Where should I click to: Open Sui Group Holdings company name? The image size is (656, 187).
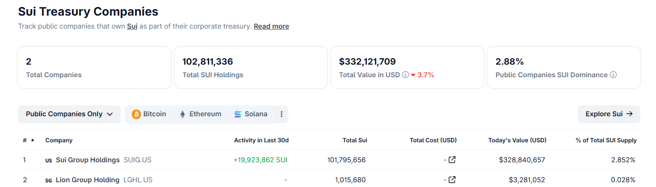tap(88, 160)
